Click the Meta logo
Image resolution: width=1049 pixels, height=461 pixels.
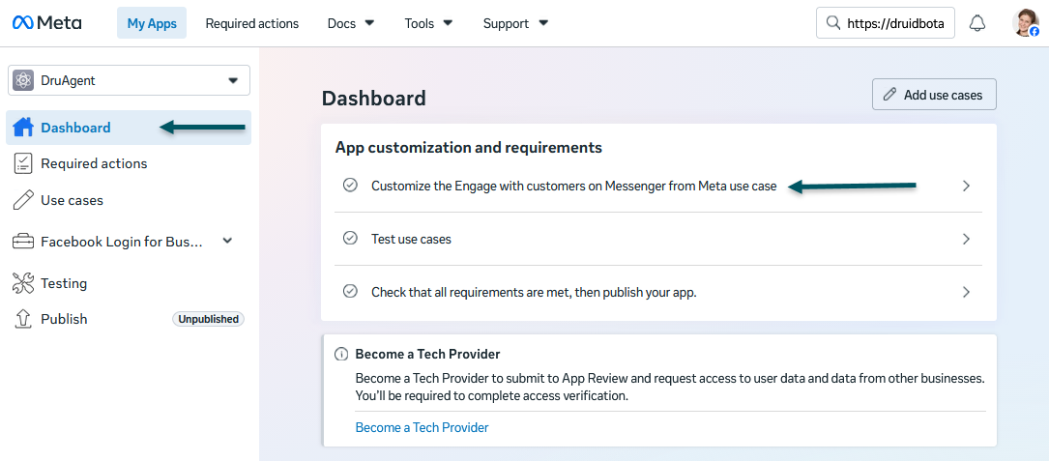click(x=46, y=23)
